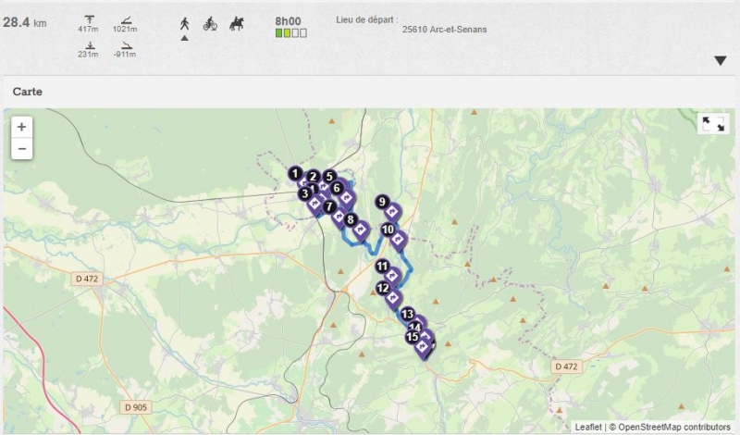Click the maximum altitude 417m icon

pos(89,19)
